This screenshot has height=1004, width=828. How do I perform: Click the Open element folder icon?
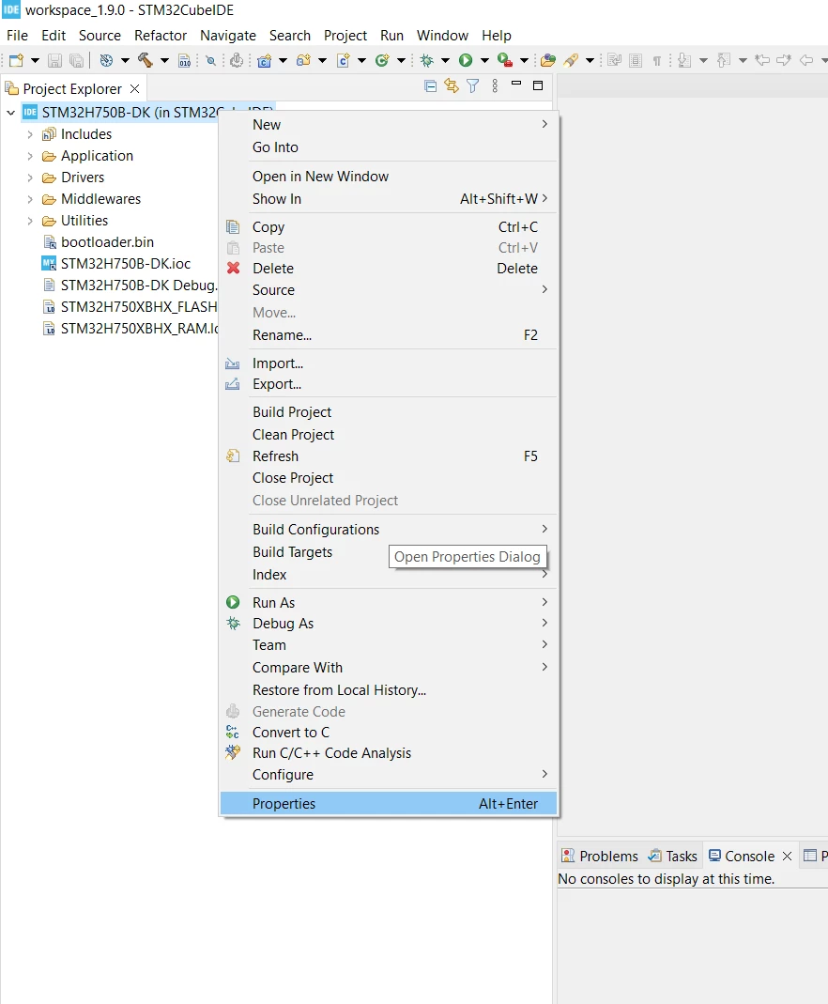tap(548, 60)
